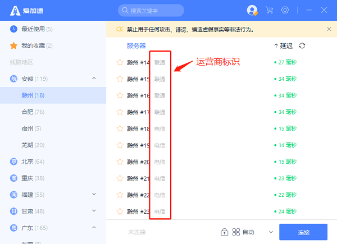
Task: Open 我的收藏 (2) list
Action: 53,45
